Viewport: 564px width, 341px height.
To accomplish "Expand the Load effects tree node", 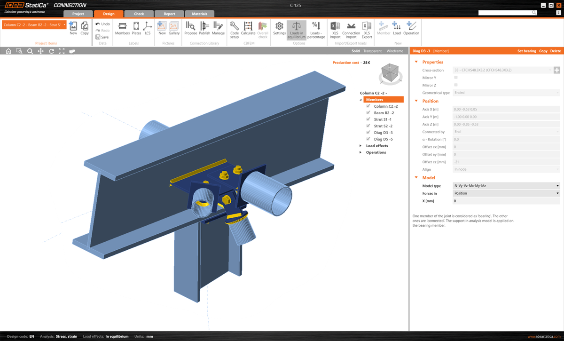I will [x=361, y=145].
